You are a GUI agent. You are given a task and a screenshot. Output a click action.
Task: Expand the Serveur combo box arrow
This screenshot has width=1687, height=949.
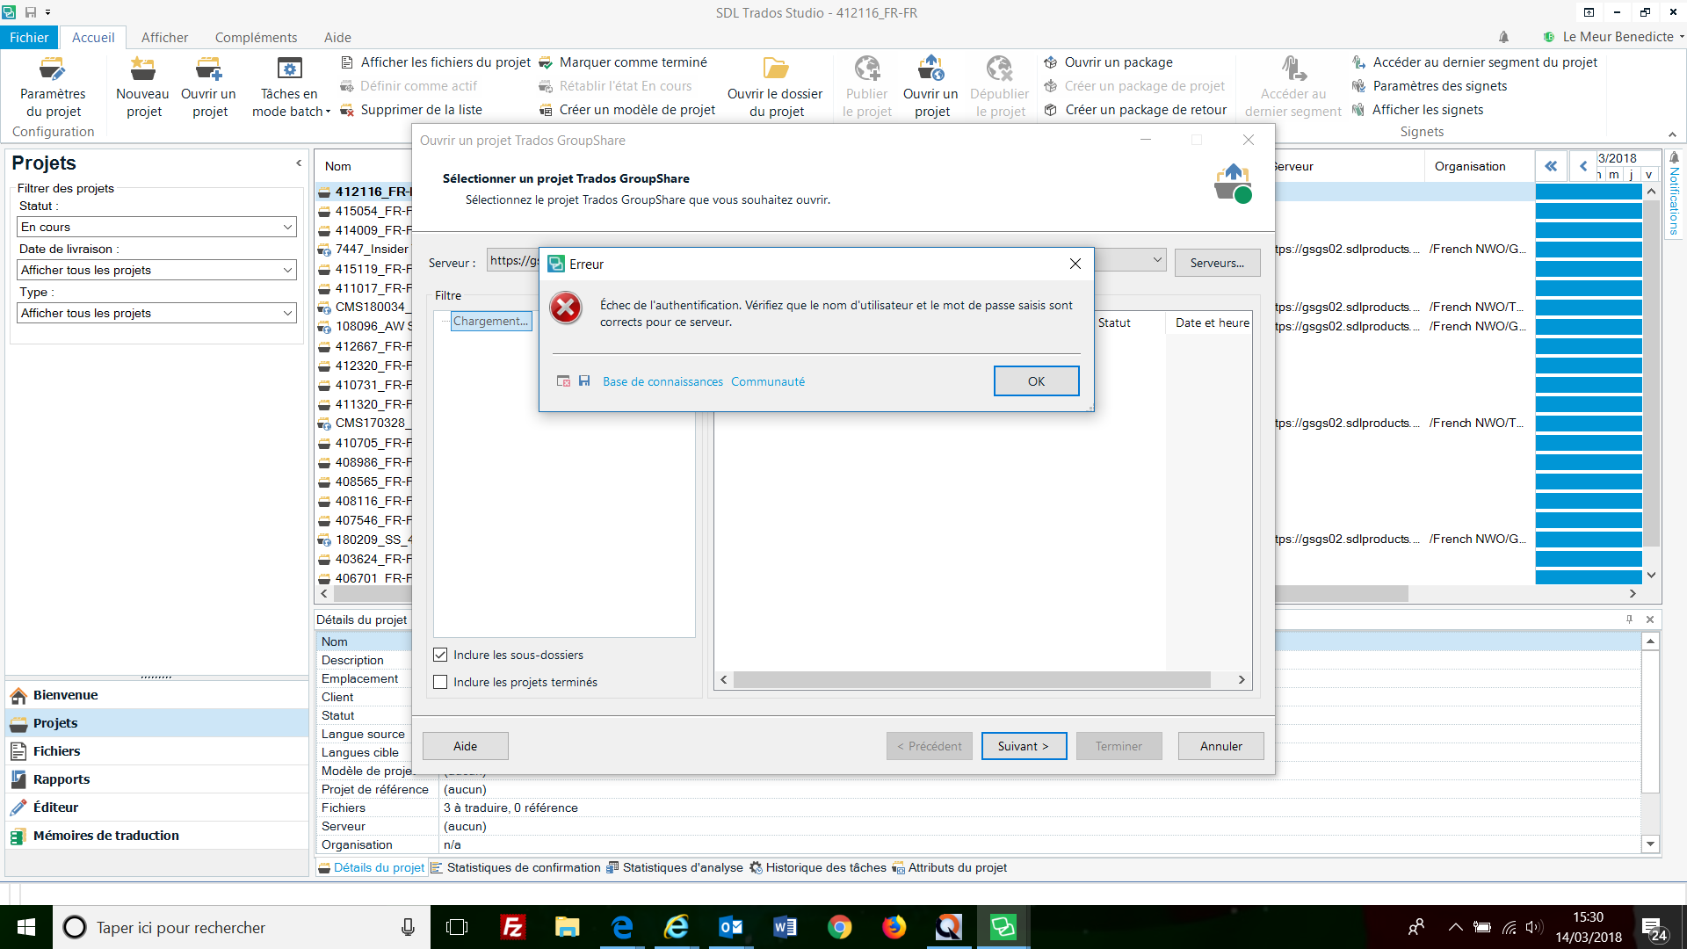click(x=1157, y=260)
